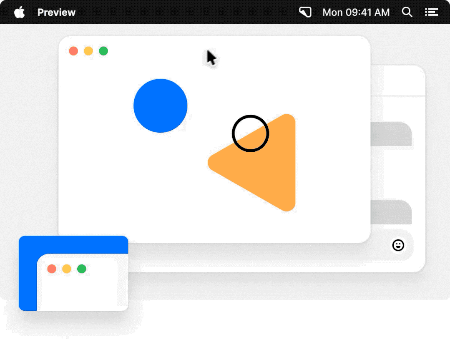Click the red close dot on Preview window

click(73, 51)
